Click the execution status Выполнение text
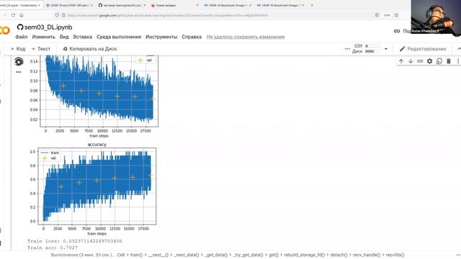461x259 pixels. (x=83, y=255)
